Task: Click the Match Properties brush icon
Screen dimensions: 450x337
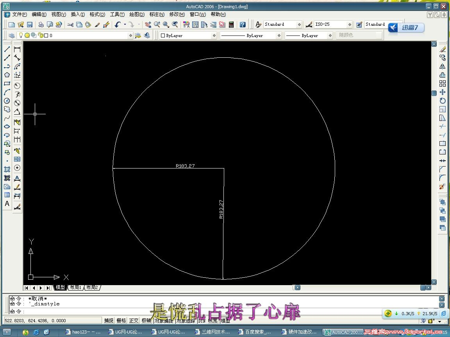Action: (x=97, y=25)
